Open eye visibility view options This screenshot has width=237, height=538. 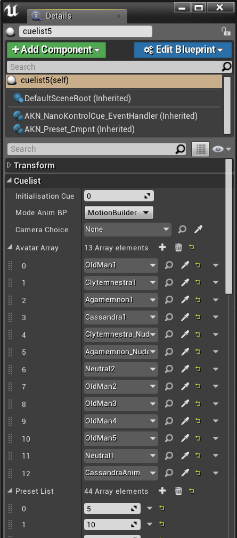click(x=222, y=149)
